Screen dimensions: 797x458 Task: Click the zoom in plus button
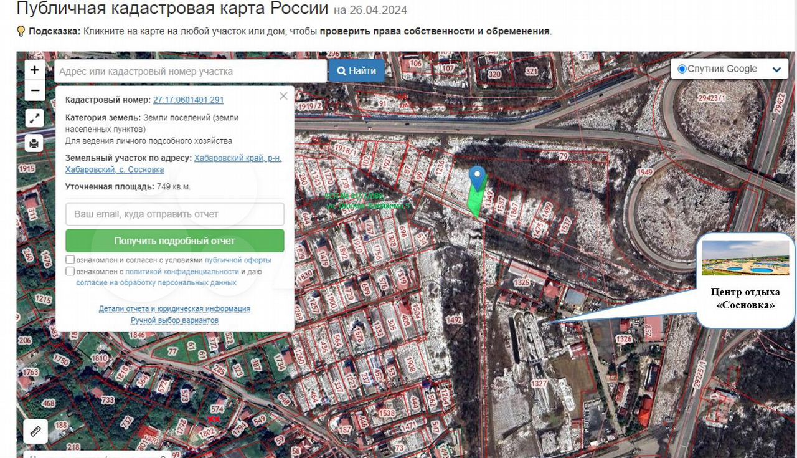click(34, 70)
